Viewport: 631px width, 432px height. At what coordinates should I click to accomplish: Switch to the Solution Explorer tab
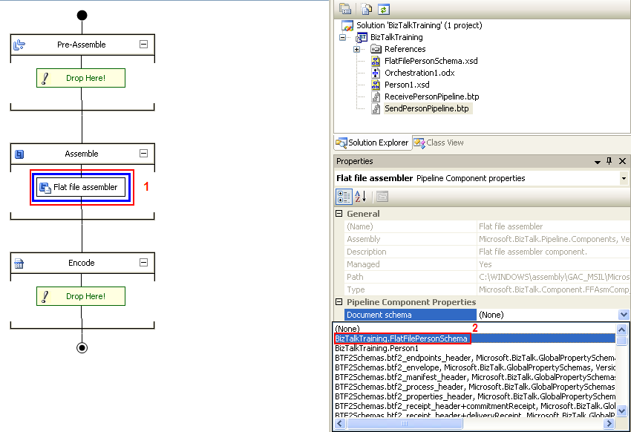(x=372, y=143)
